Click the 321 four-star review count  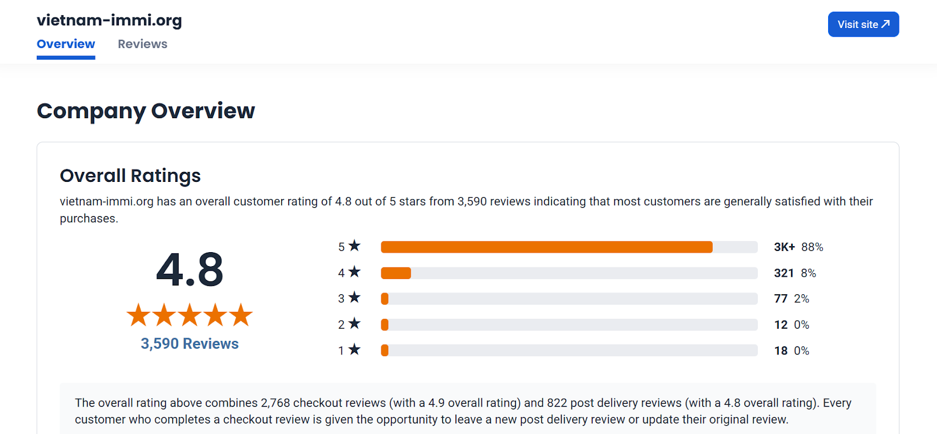[x=784, y=273]
